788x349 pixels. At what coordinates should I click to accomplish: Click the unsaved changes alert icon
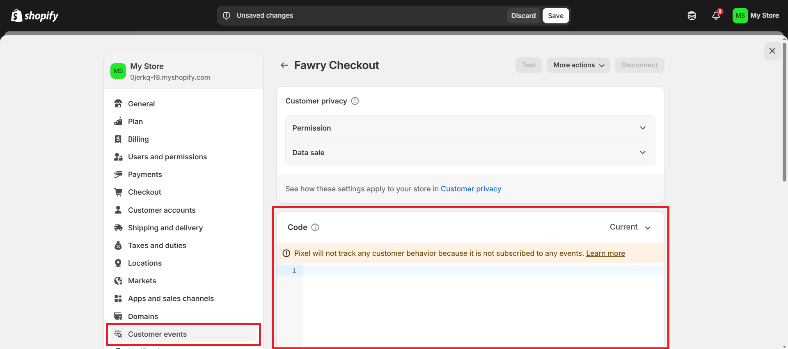227,16
